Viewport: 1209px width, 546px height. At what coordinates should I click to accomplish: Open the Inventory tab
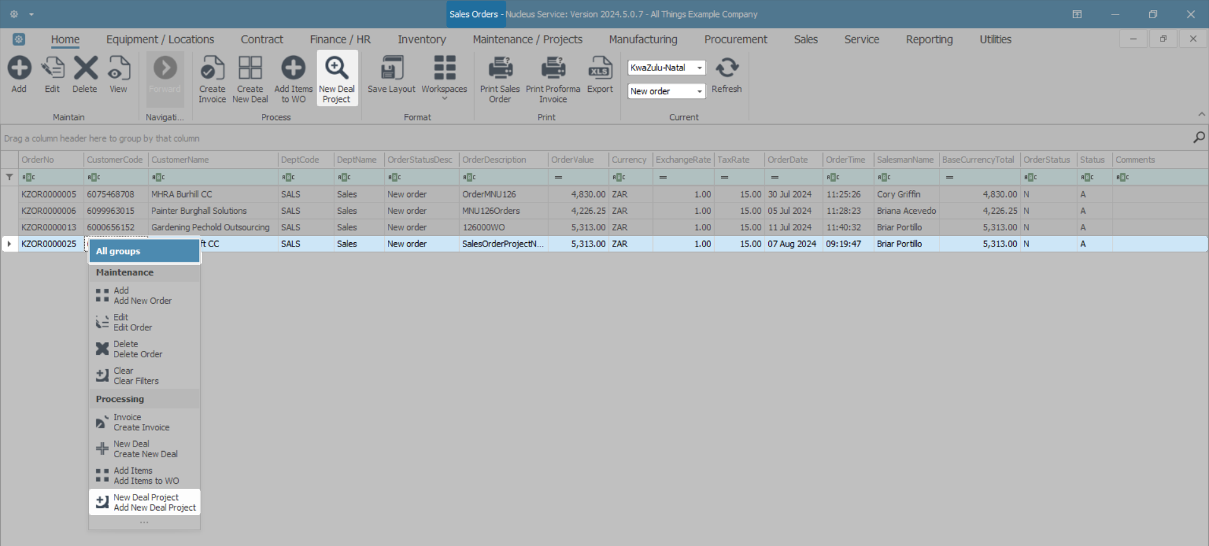click(x=422, y=39)
